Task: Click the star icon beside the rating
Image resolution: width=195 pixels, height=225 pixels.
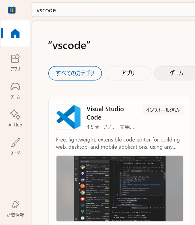Action: (x=97, y=127)
